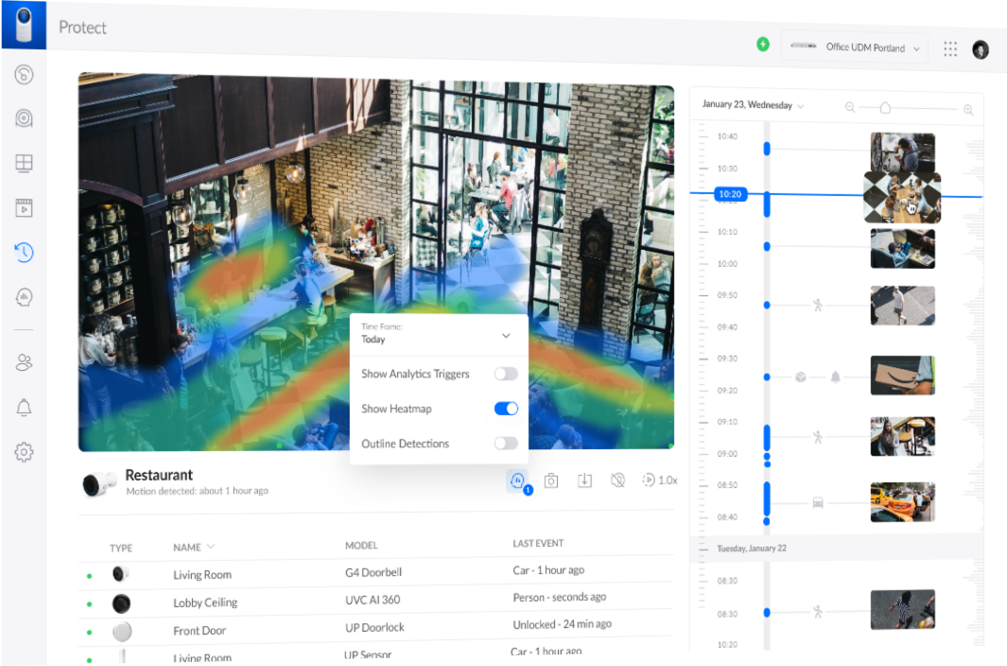This screenshot has width=1007, height=666.
Task: Click the analytics overlay icon under video
Action: click(x=518, y=481)
